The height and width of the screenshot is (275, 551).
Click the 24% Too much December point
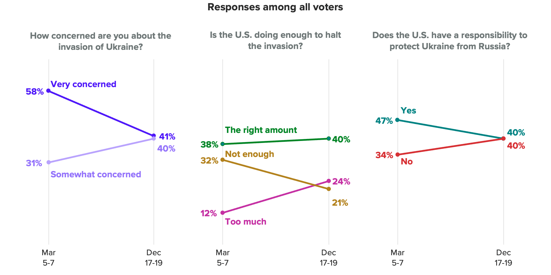click(329, 181)
